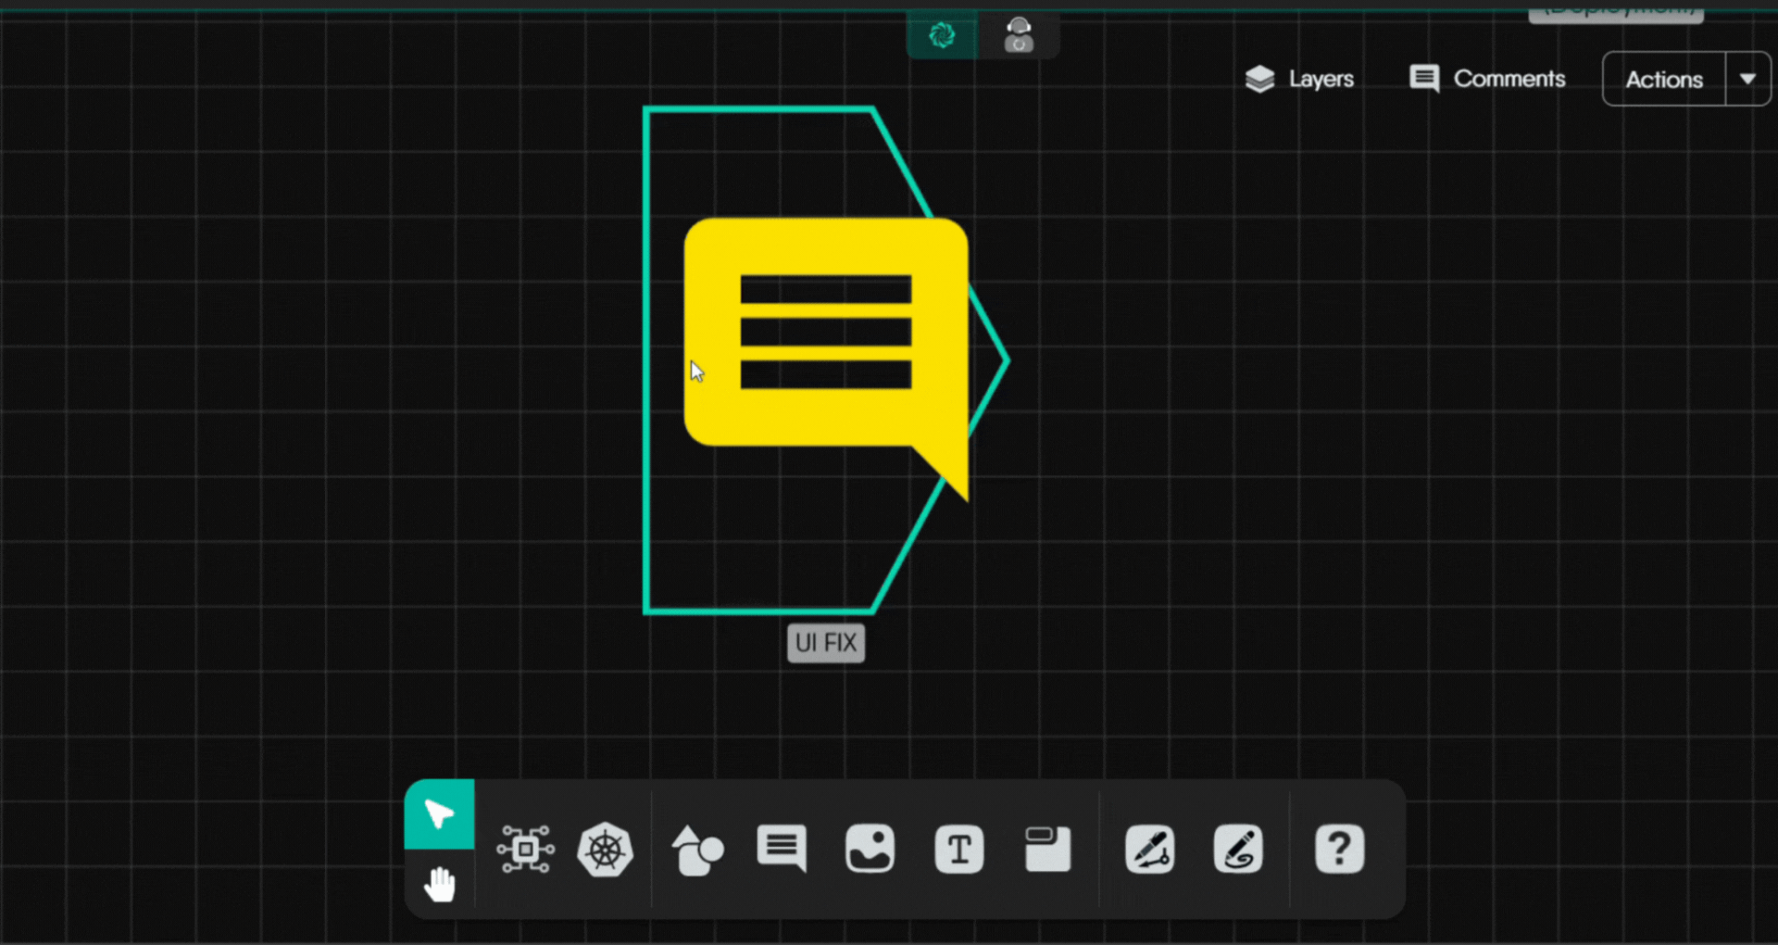Open the help question mark
The image size is (1778, 945).
pos(1339,850)
